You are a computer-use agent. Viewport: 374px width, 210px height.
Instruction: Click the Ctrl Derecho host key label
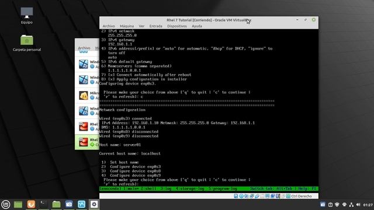(x=302, y=196)
